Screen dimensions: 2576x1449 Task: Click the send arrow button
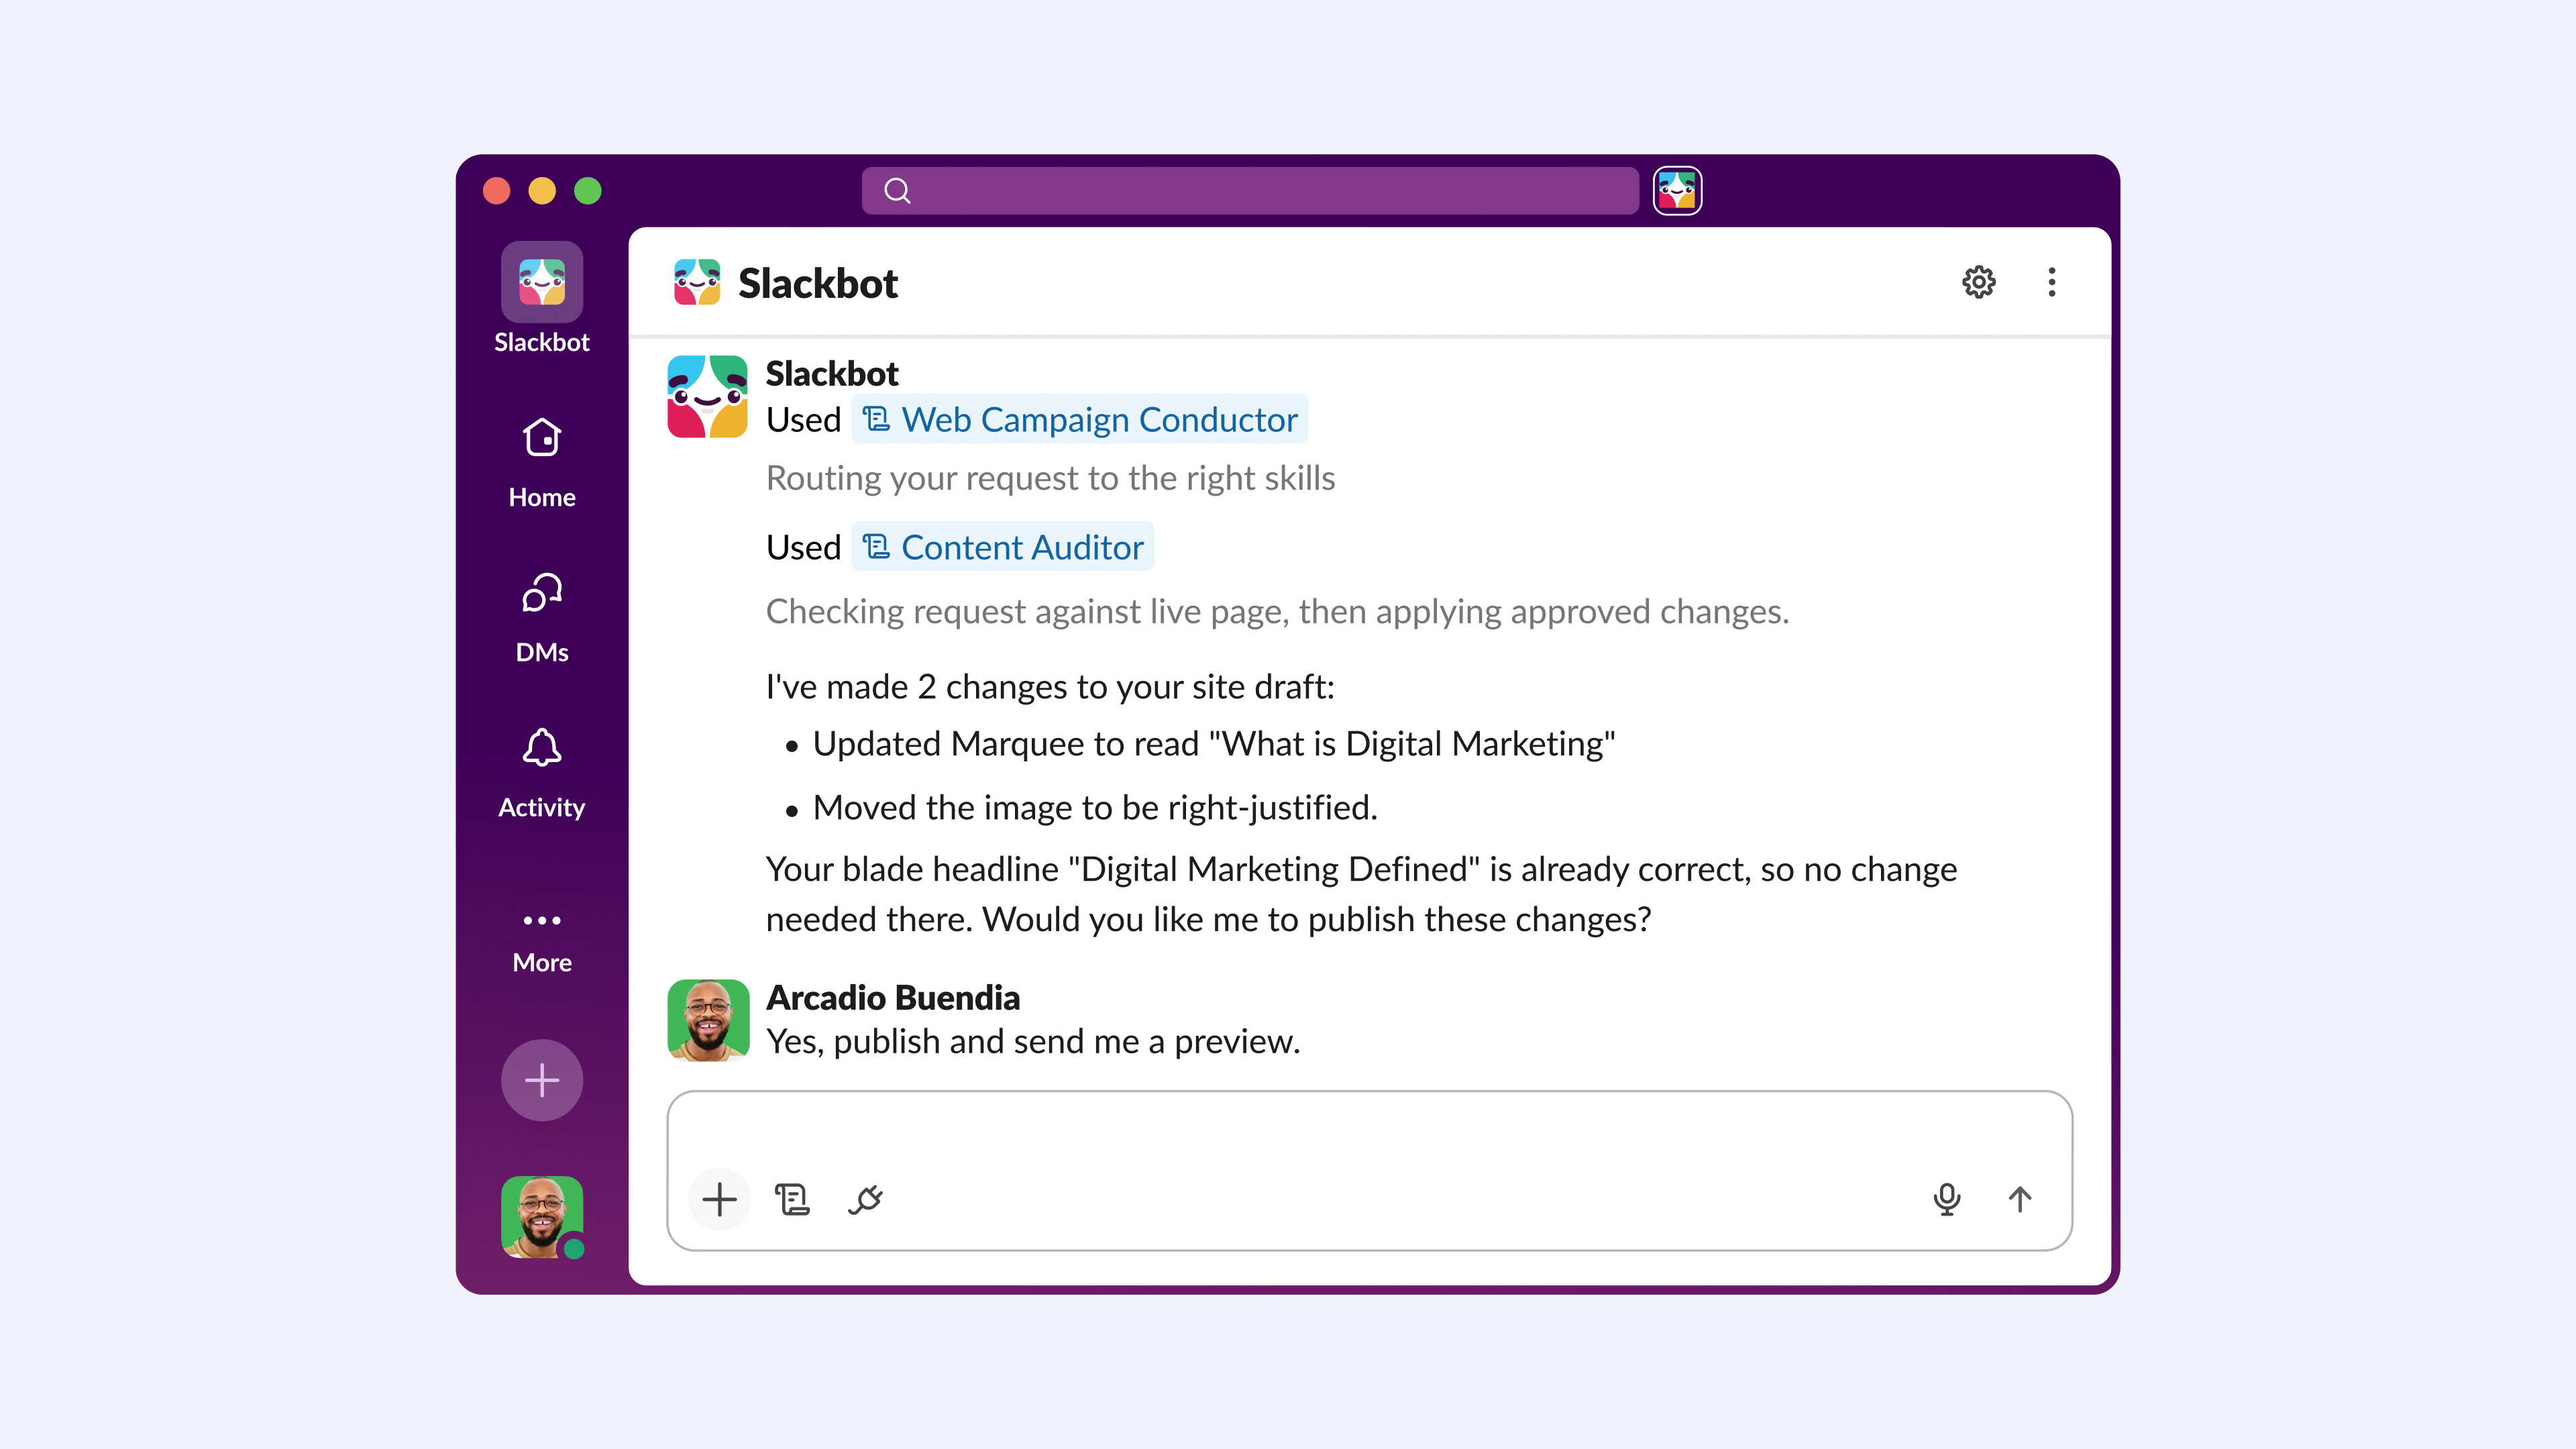pyautogui.click(x=2019, y=1199)
